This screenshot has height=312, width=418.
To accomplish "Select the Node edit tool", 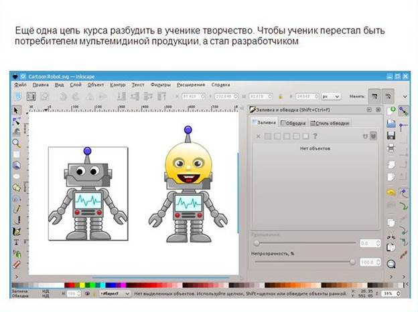I will [16, 122].
